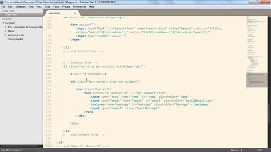
Task: Open the Tab Size: 4 status selector
Action: [x=236, y=150]
